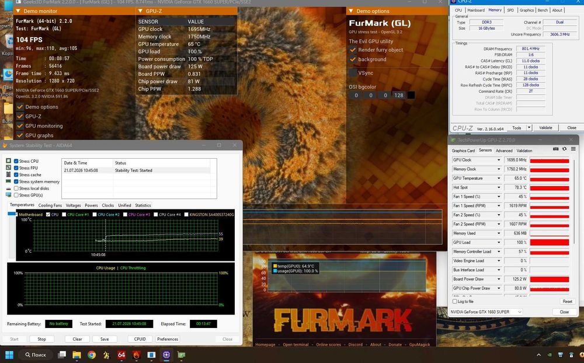
Task: Click the Preferences button in AIDA64
Action: [168, 339]
